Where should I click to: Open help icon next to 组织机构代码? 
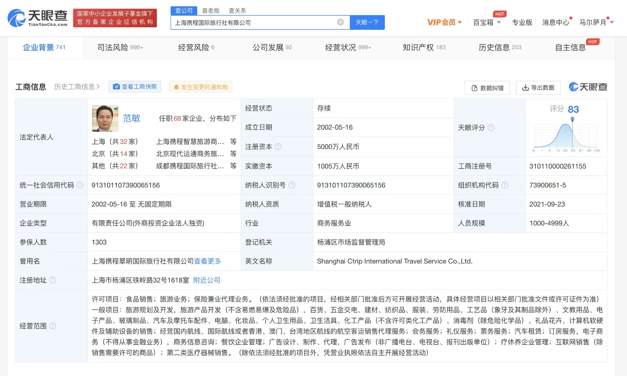tap(505, 185)
